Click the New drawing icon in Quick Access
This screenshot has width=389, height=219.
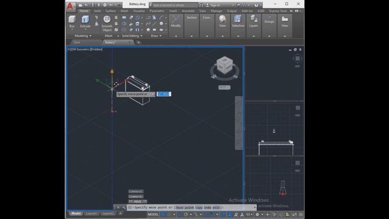(80, 5)
